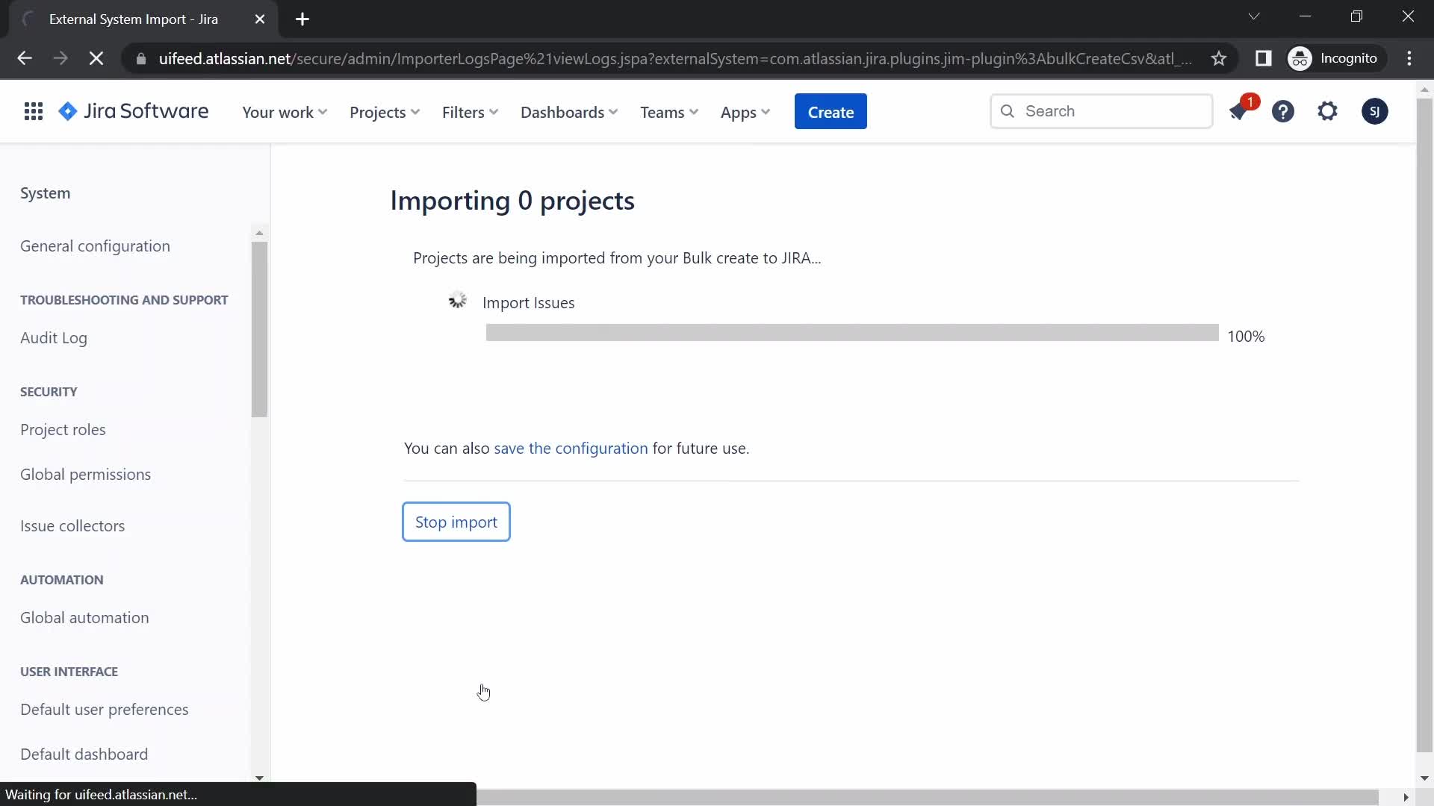Click the Global automation sidebar link
1434x806 pixels.
(84, 617)
